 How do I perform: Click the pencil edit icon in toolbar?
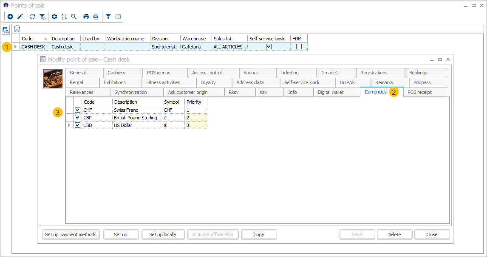(x=20, y=17)
